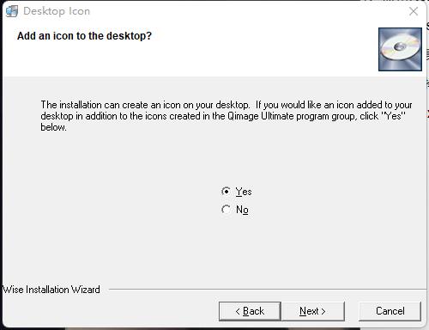Click the "Yes" option label text
Screen dimensions: 429x330
[244, 192]
